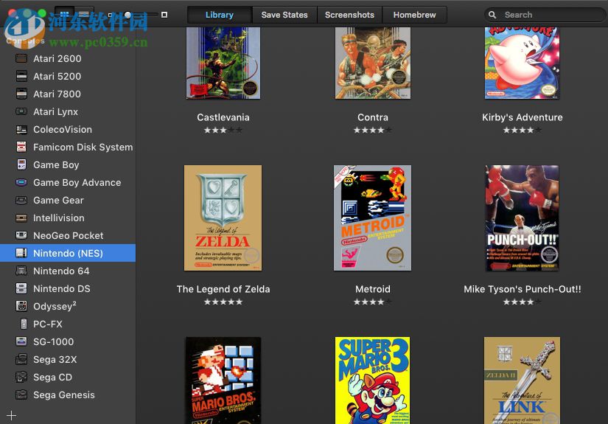Select Sega Genesis in sidebar
Screen dimensions: 608x424
tap(68, 395)
